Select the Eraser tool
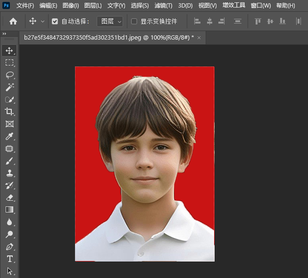This screenshot has width=308, height=278. click(x=9, y=197)
